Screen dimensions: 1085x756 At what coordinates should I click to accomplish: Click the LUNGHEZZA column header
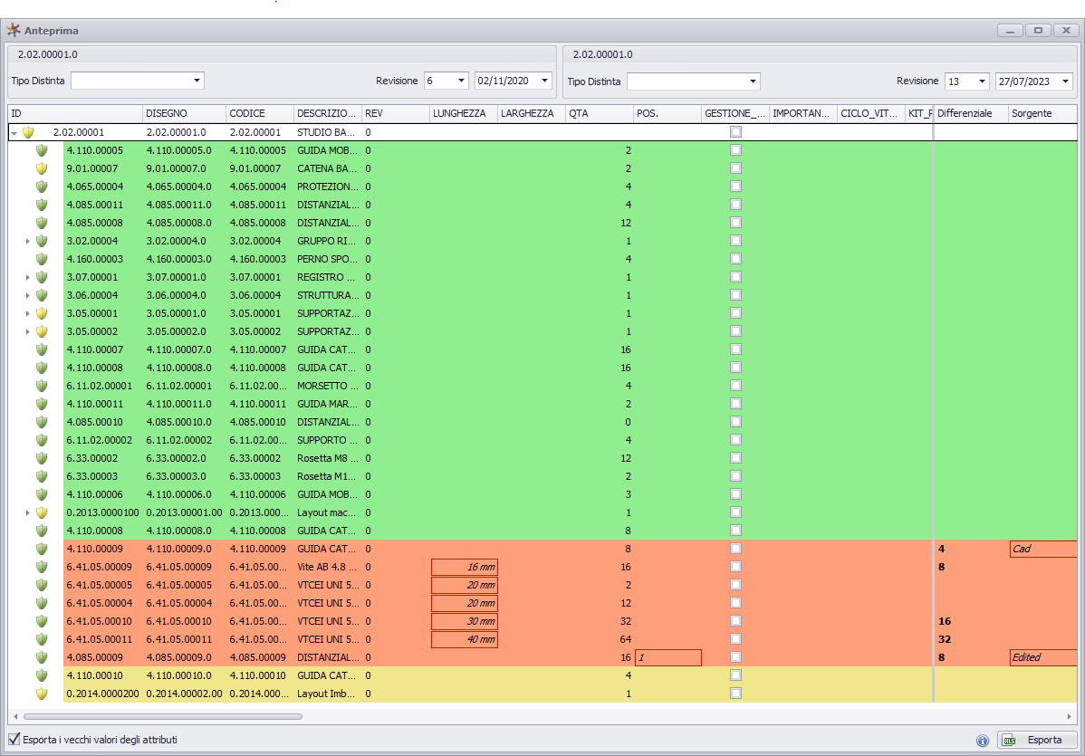[464, 113]
